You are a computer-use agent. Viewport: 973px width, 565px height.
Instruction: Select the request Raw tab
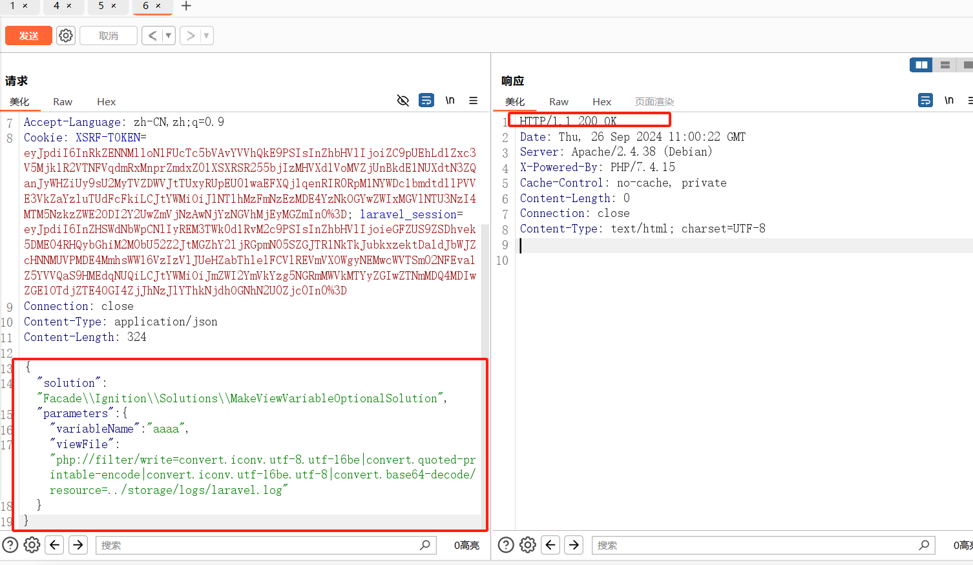pos(63,101)
